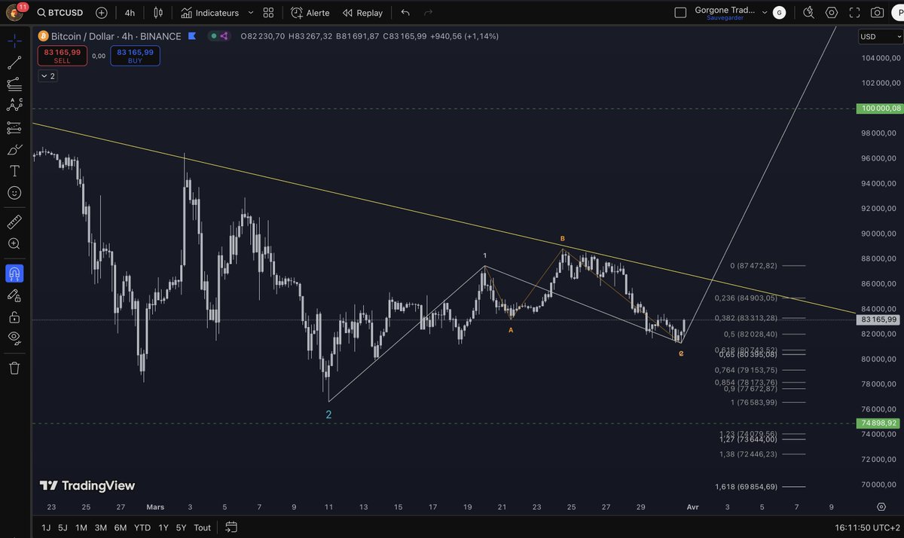
Task: Open the go to date calendar icon
Action: click(231, 527)
